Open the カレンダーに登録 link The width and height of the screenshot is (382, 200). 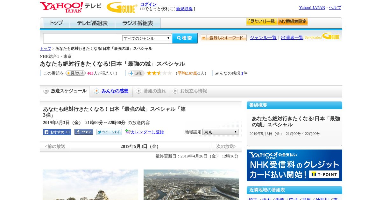pos(147,132)
